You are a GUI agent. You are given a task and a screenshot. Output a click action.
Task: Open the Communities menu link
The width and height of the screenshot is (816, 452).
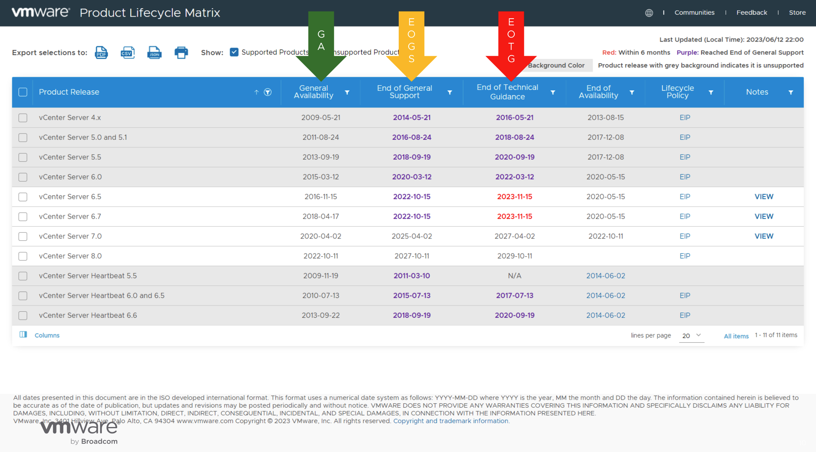(694, 13)
